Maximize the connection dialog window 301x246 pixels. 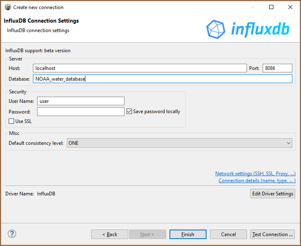pos(271,7)
